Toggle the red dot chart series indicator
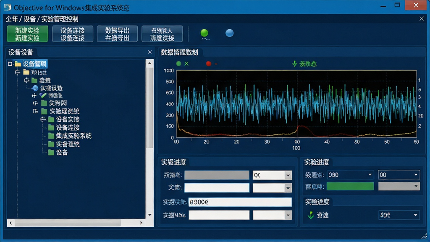The height and width of the screenshot is (242, 430). coord(209,64)
